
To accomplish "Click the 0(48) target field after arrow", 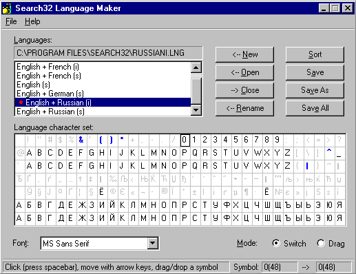I will click(334, 267).
